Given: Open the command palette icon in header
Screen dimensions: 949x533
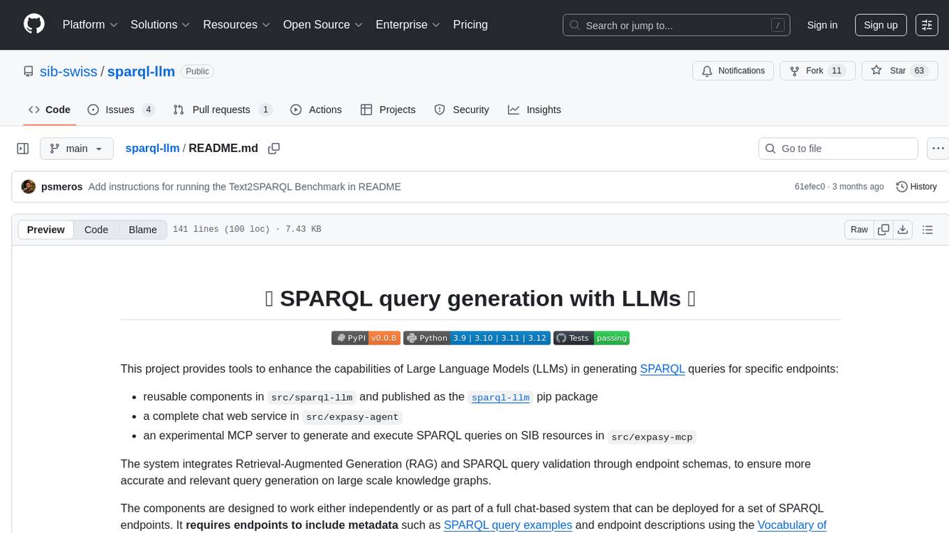Looking at the screenshot, I should [x=927, y=25].
